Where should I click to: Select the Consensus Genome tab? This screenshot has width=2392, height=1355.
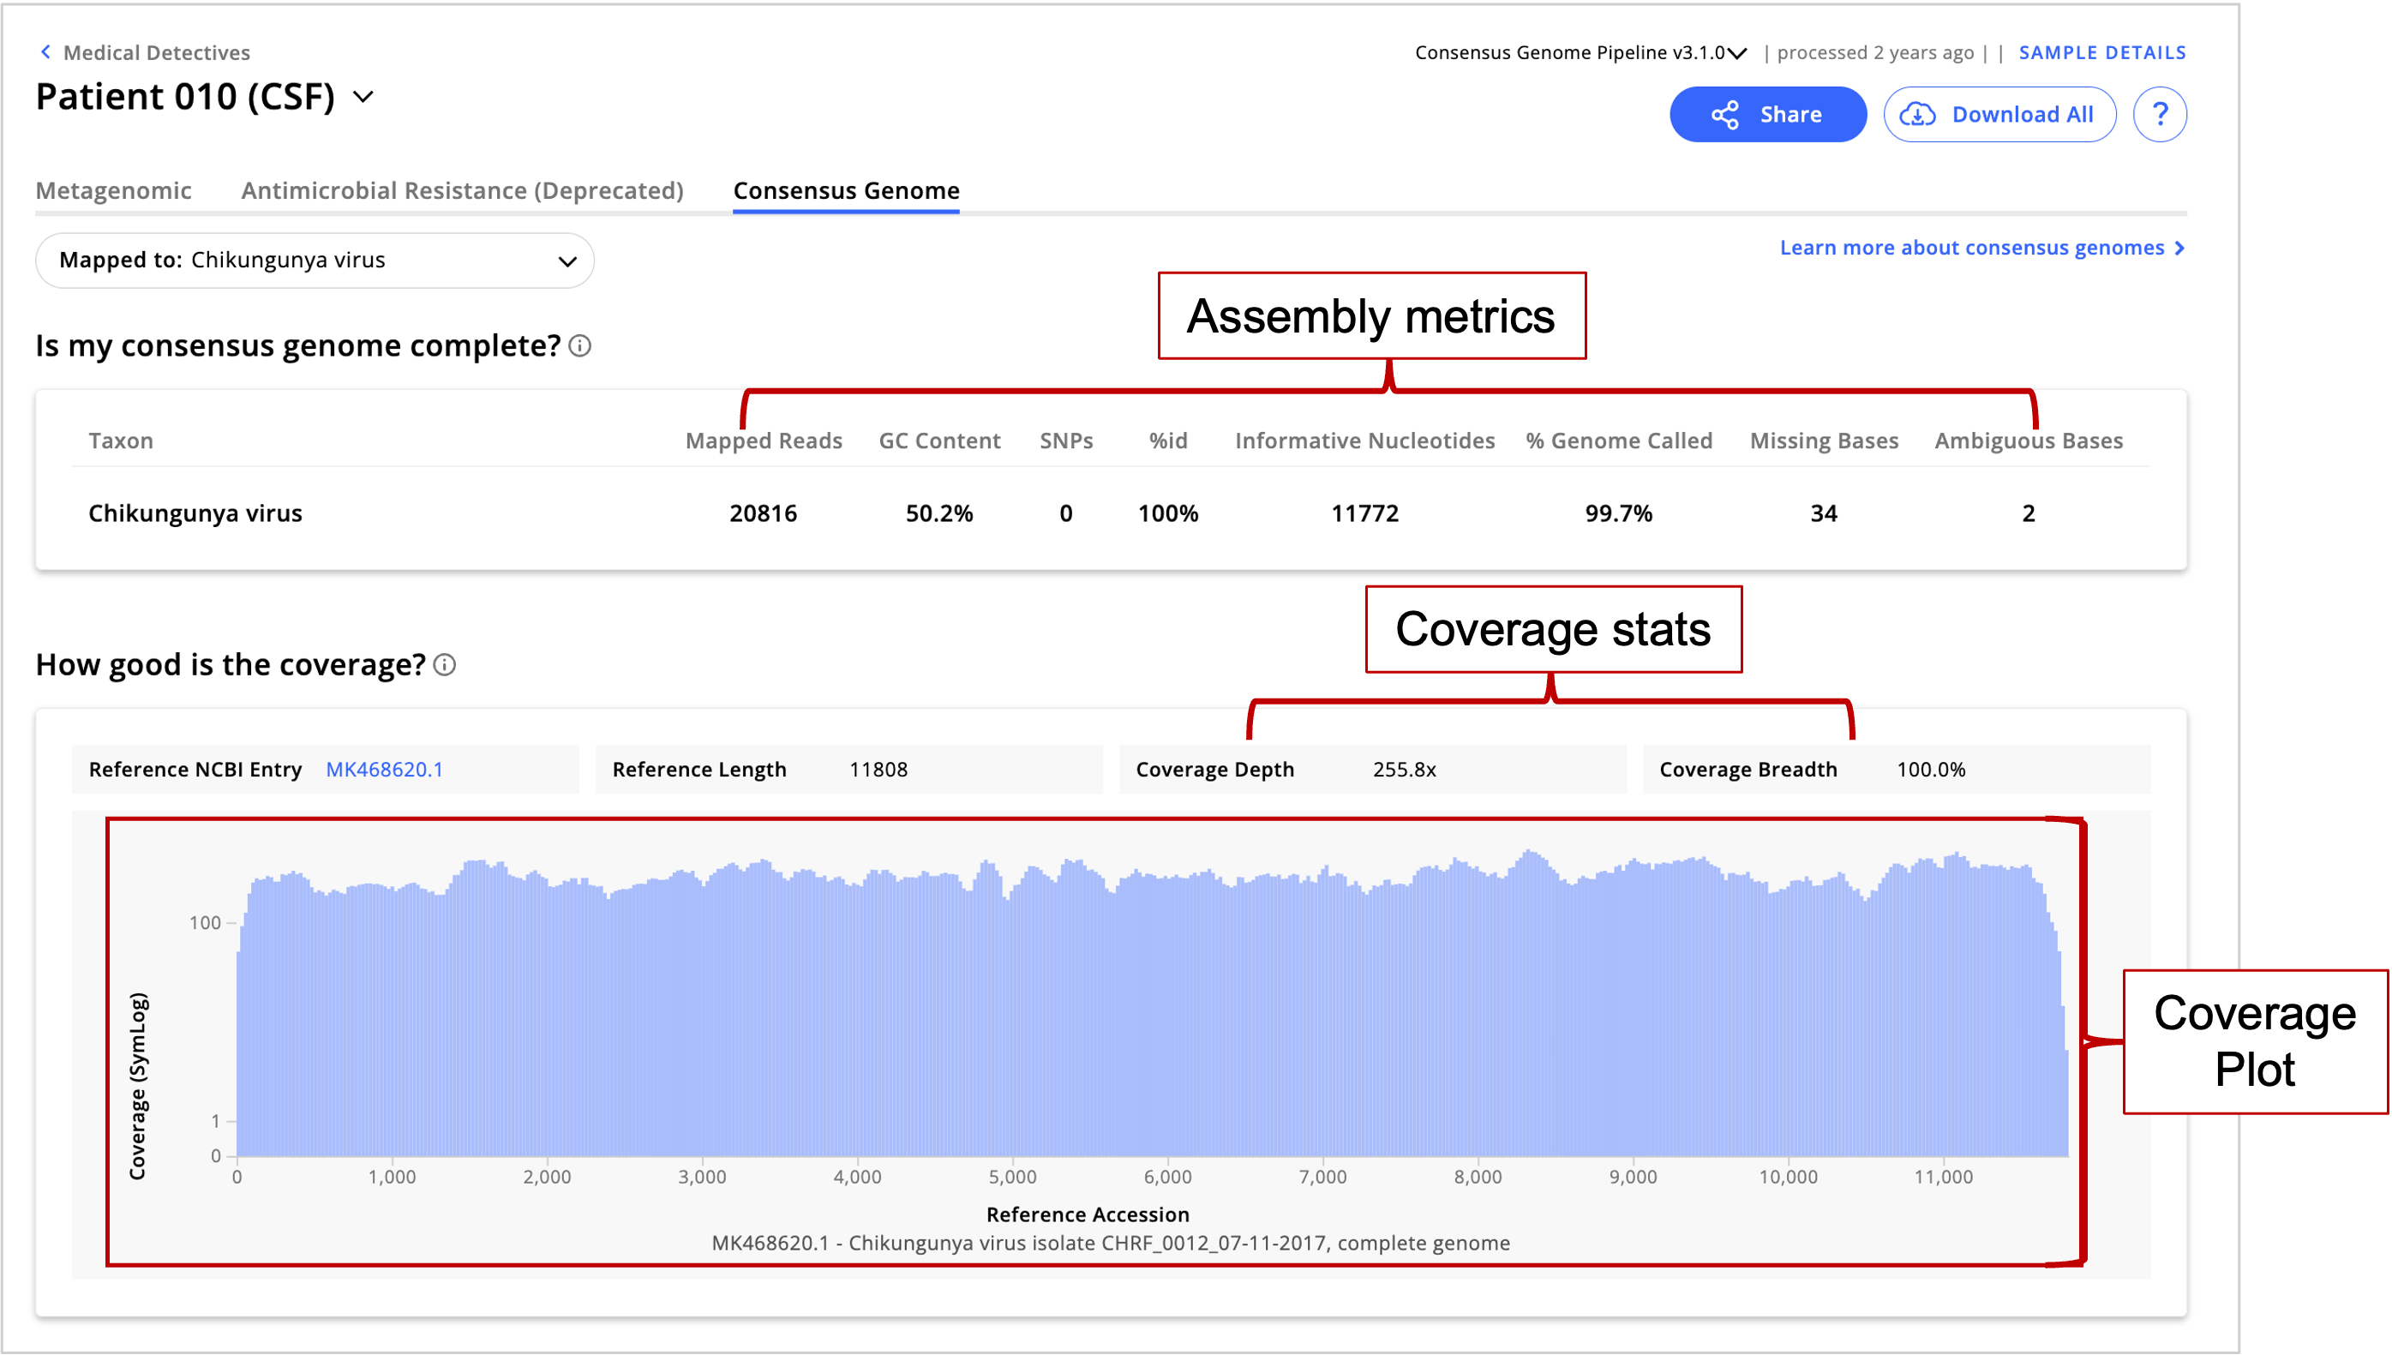[x=846, y=191]
